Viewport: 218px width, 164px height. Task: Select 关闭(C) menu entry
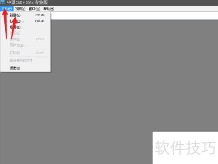pos(26,33)
